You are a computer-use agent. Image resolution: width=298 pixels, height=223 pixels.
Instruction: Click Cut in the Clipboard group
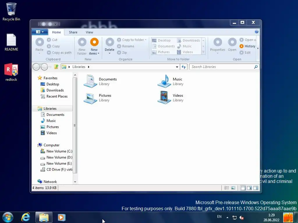pos(52,40)
